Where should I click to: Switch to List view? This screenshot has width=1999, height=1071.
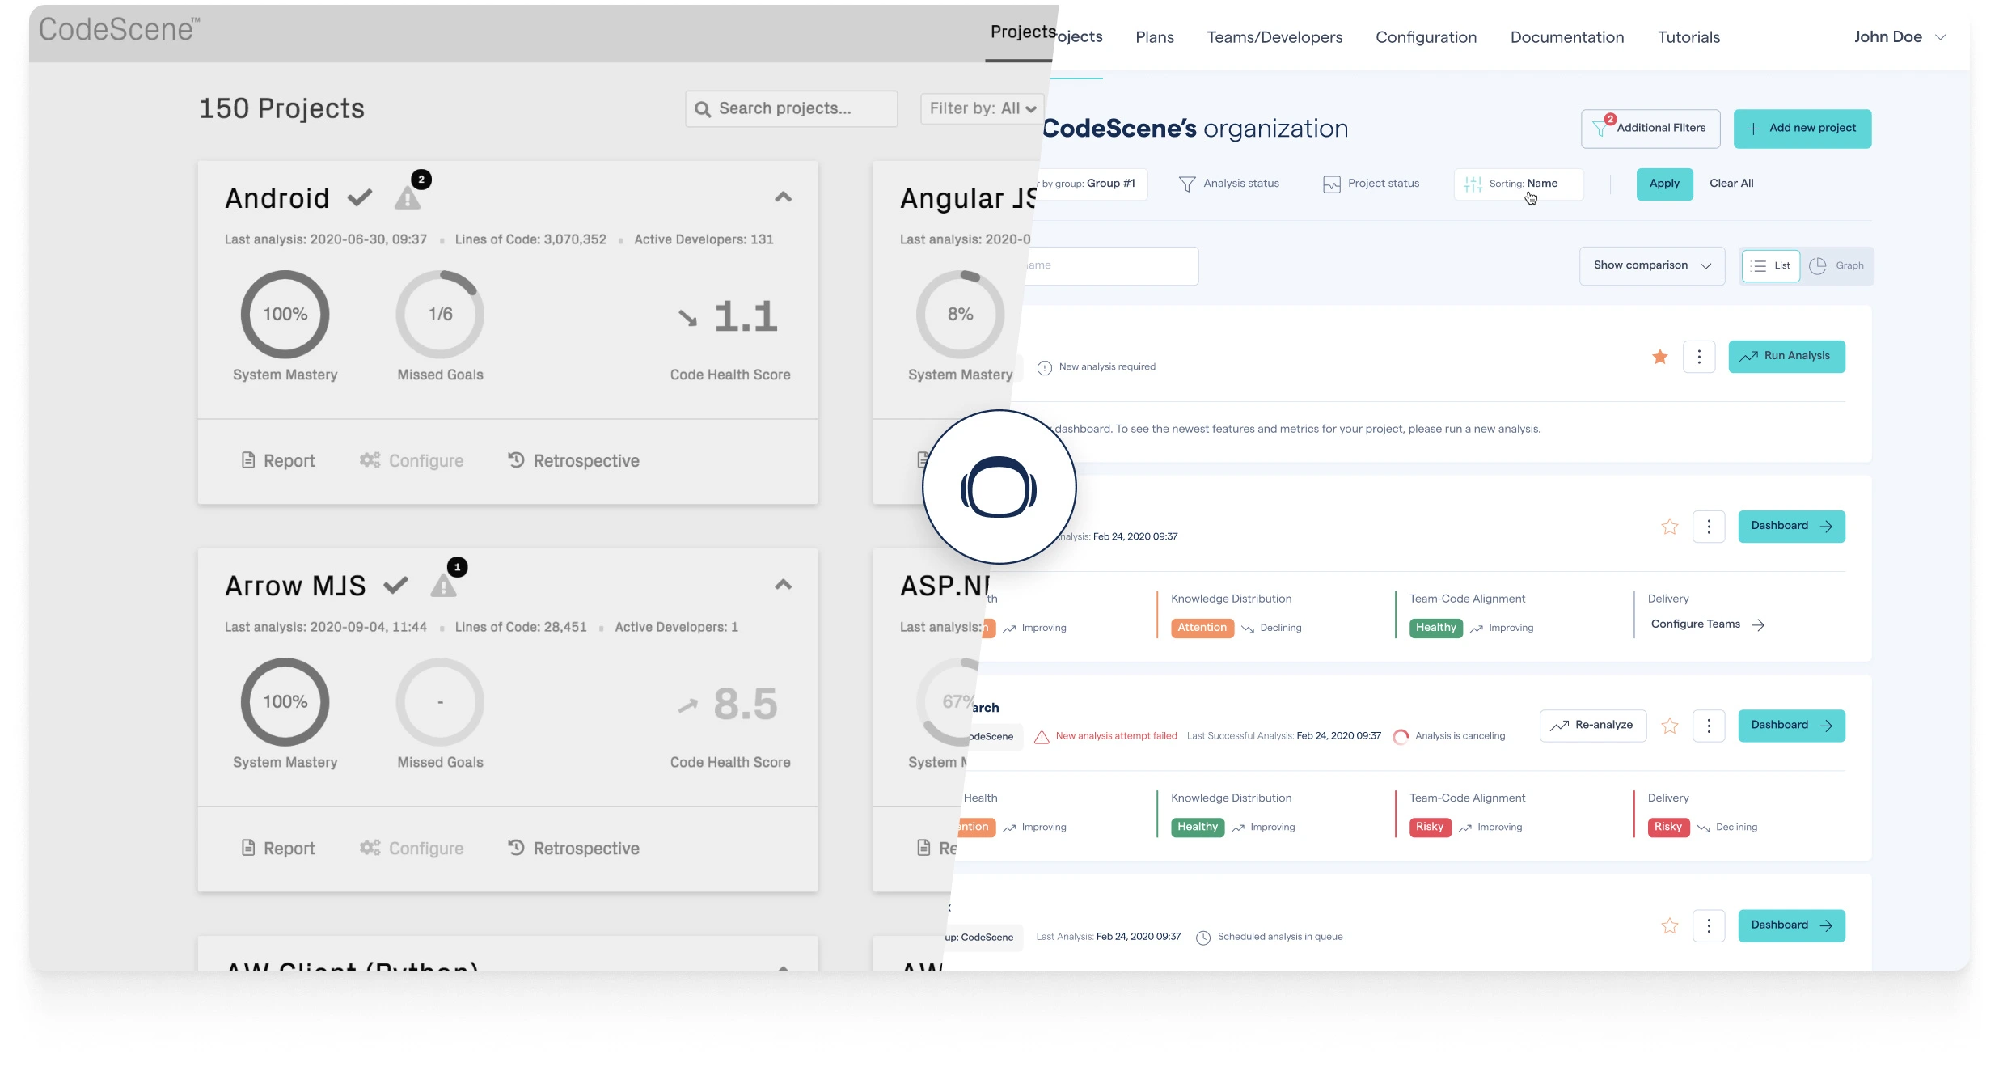(1771, 265)
